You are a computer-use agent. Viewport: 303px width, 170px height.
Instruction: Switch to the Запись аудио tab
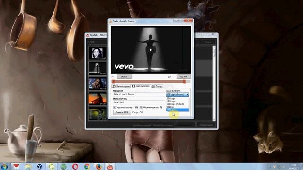pyautogui.click(x=121, y=86)
